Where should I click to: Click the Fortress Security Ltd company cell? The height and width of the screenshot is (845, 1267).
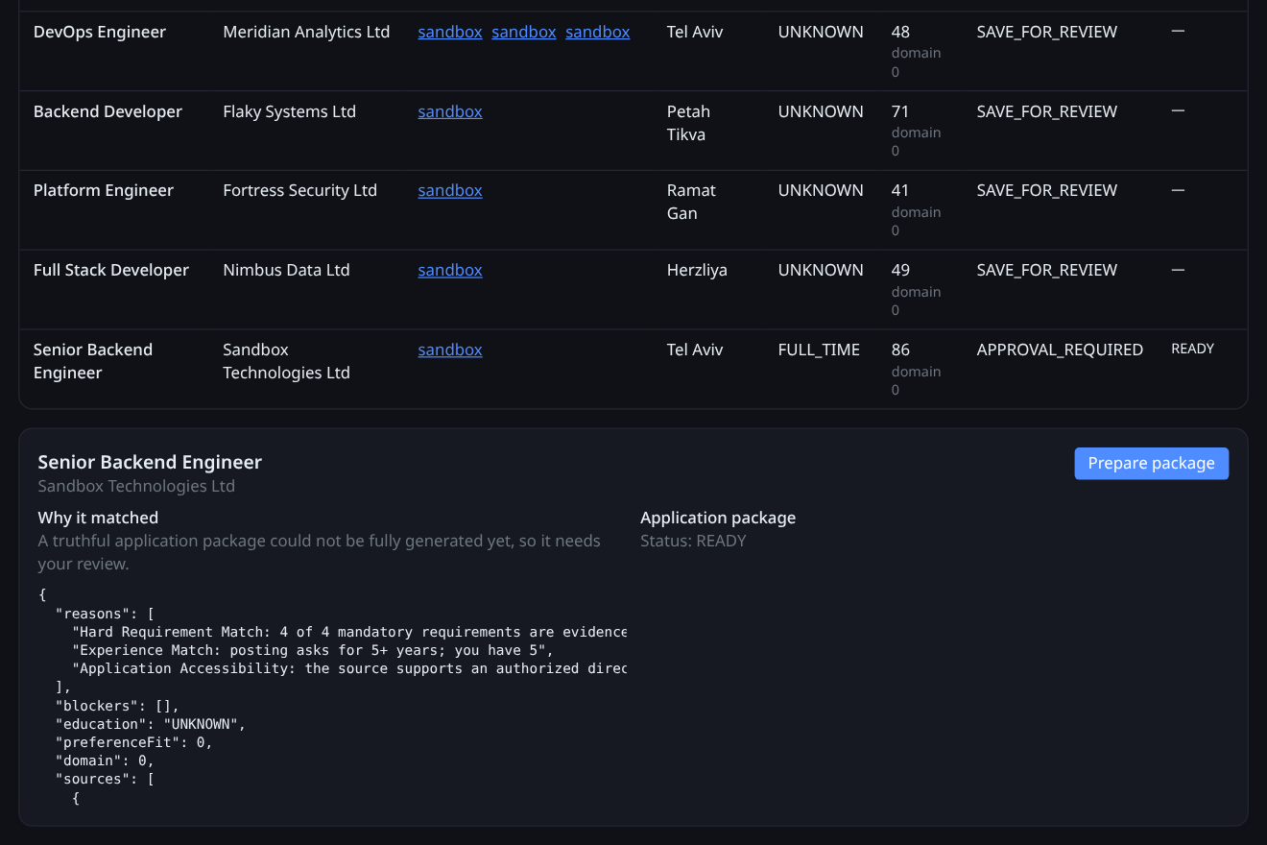point(299,190)
